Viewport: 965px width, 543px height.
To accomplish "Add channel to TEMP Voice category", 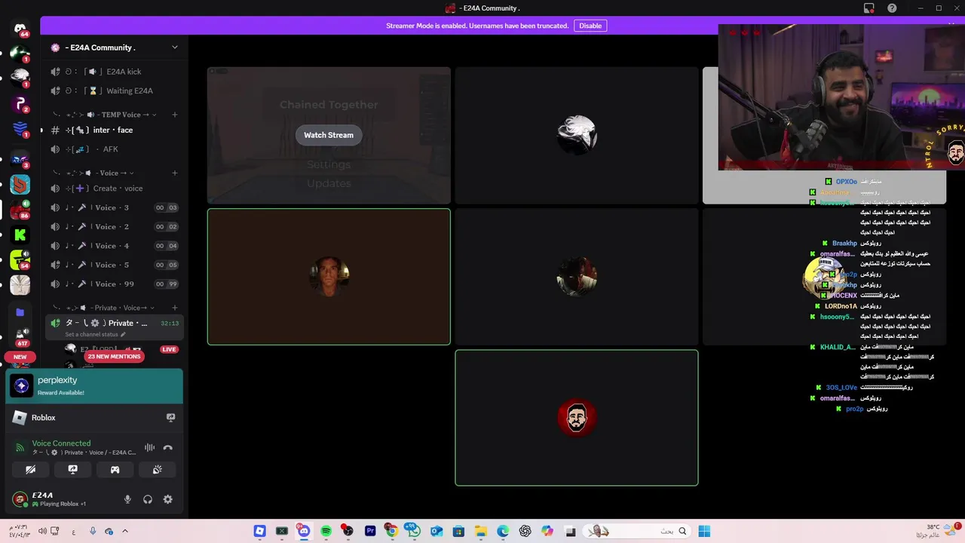I will coord(175,115).
